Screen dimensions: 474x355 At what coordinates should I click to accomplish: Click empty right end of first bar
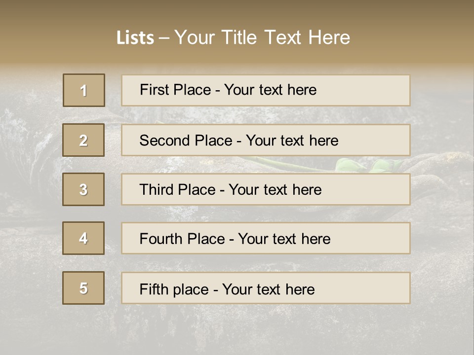tap(375, 90)
